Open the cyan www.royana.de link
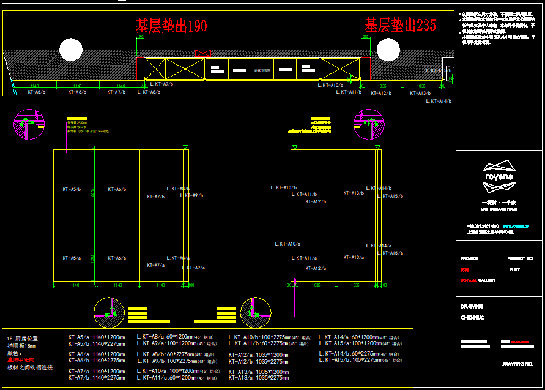 (516, 226)
